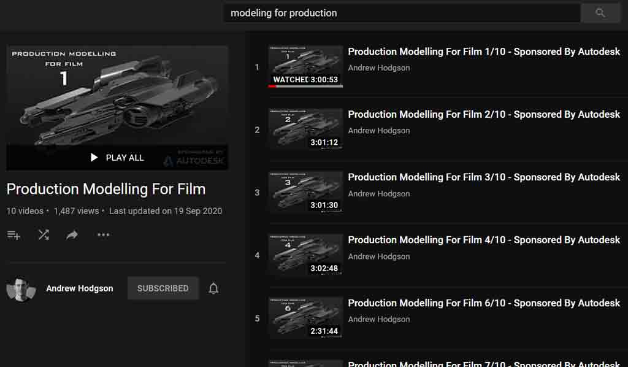Viewport: 628px width, 367px height.
Task: Open 'Production Modelling For Film 7/10' title
Action: [x=484, y=364]
